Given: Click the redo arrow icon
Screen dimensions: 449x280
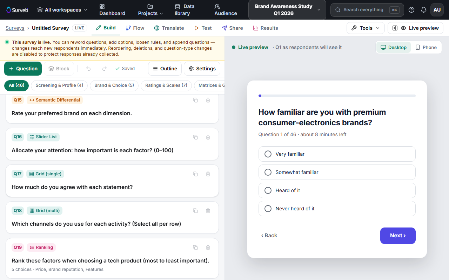Looking at the screenshot, I should point(104,69).
